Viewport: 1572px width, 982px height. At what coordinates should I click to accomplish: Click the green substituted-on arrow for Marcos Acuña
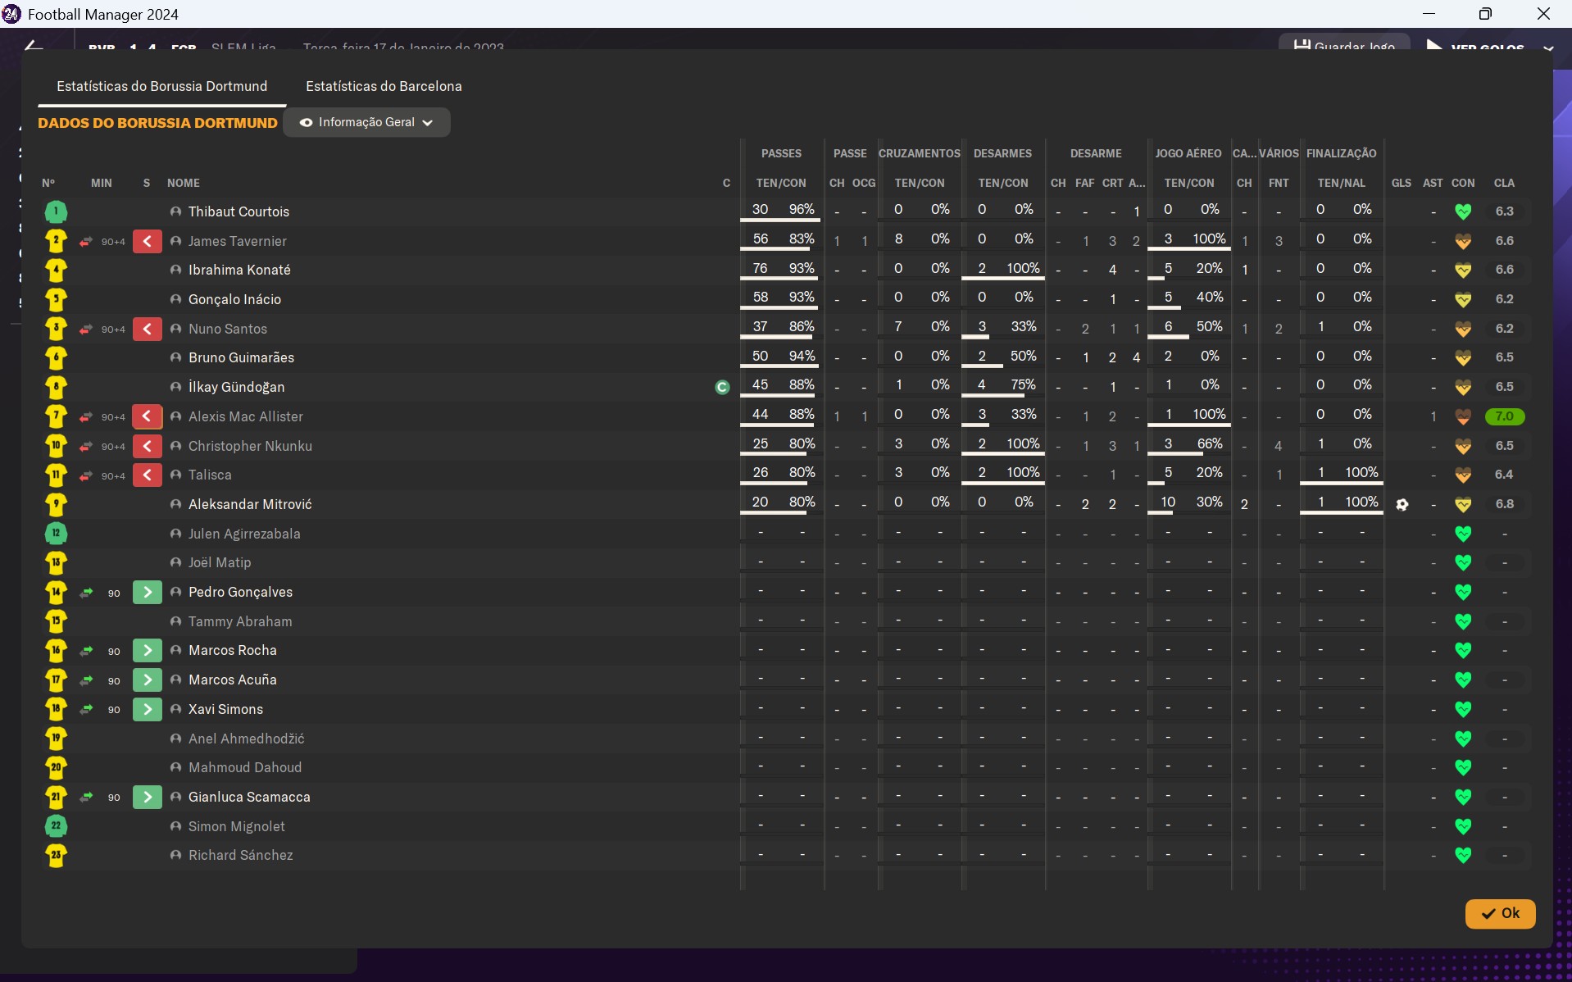(x=148, y=680)
